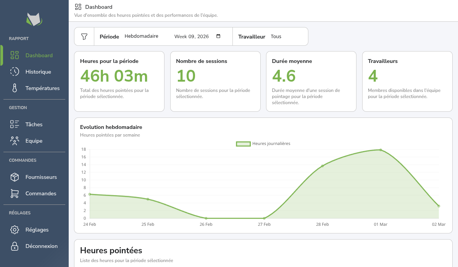The height and width of the screenshot is (267, 458).
Task: Select the Dashboard icon in the sidebar
Action: pyautogui.click(x=14, y=55)
